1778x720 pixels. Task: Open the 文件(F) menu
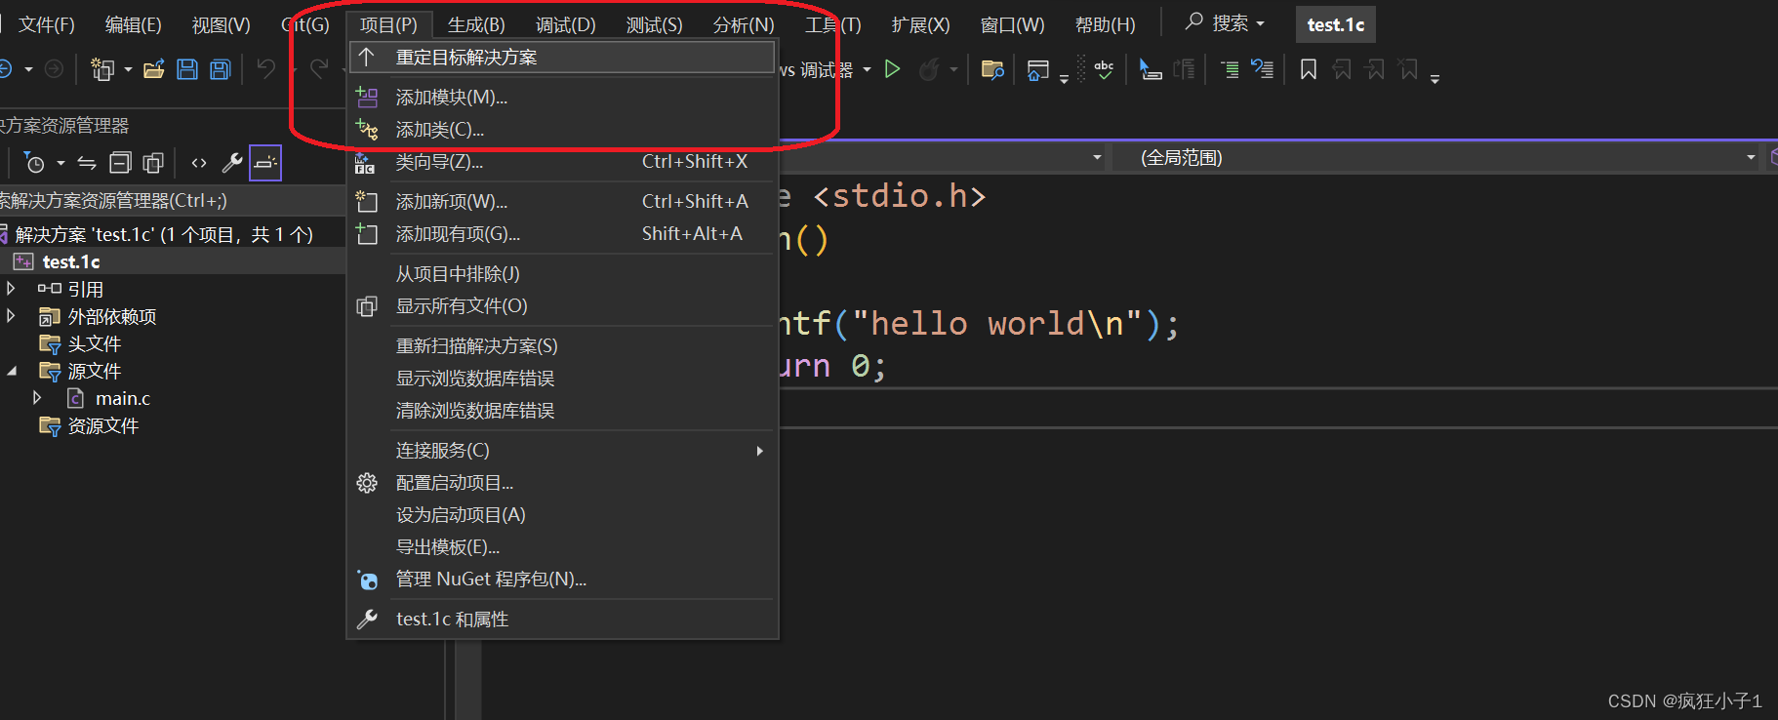46,24
